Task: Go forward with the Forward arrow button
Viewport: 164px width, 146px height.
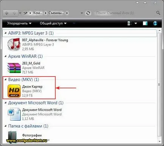Action: [x=14, y=13]
